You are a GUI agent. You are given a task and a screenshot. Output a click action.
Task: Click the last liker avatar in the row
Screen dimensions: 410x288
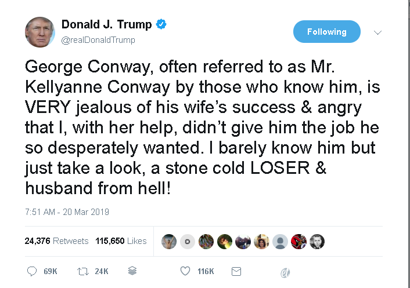[x=317, y=242]
